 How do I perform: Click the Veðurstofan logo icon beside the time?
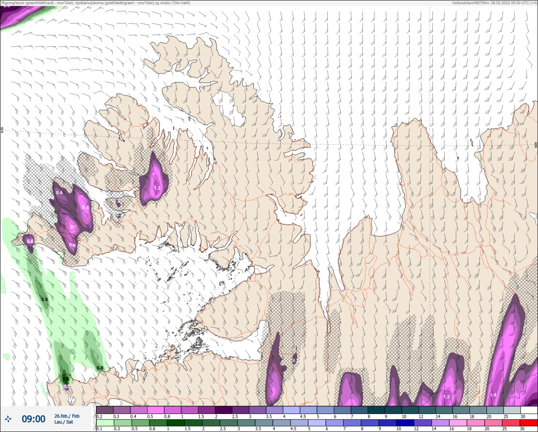[x=8, y=419]
